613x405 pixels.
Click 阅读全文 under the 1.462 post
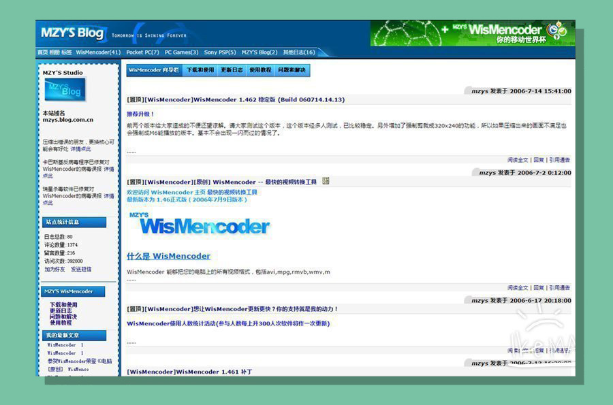pos(518,160)
